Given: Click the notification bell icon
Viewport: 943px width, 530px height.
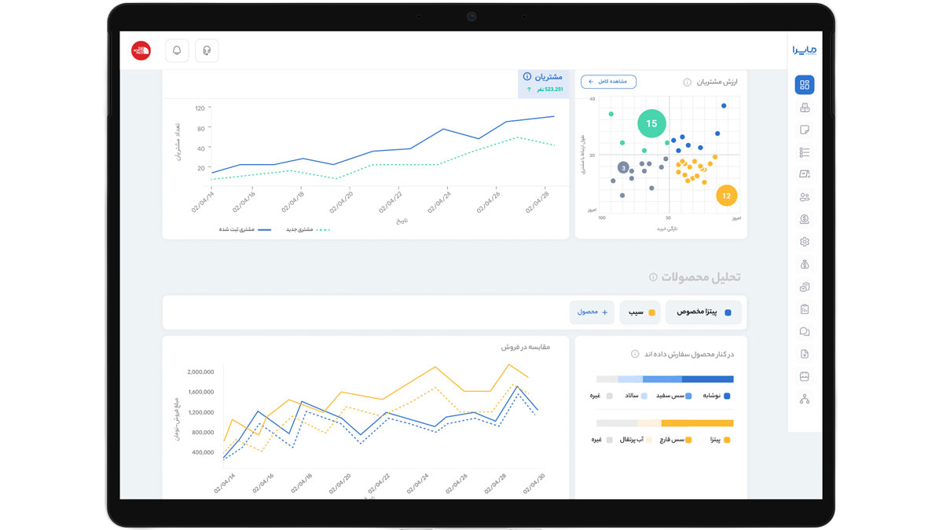Looking at the screenshot, I should tap(177, 50).
